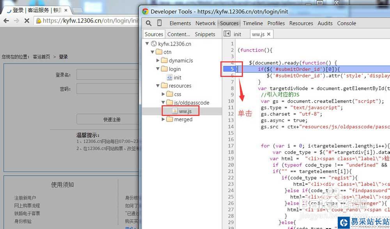Collapse the resources folder arrow
The width and height of the screenshot is (390, 229).
(158, 86)
